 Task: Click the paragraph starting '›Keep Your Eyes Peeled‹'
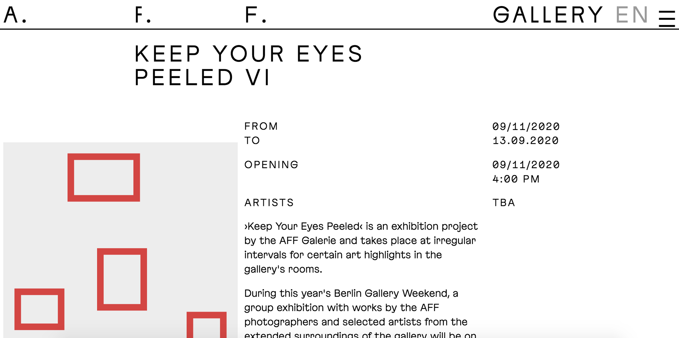coord(361,248)
